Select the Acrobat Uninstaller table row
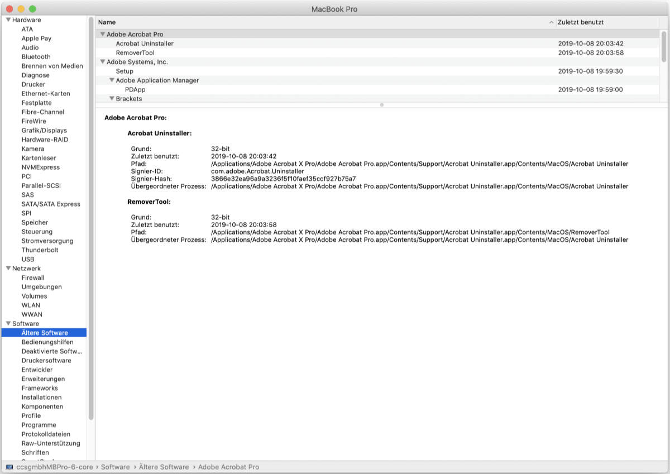 click(377, 44)
